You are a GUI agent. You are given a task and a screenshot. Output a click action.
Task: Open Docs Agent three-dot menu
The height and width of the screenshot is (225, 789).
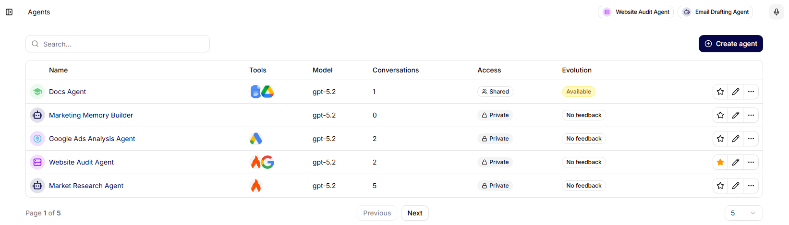pos(751,92)
